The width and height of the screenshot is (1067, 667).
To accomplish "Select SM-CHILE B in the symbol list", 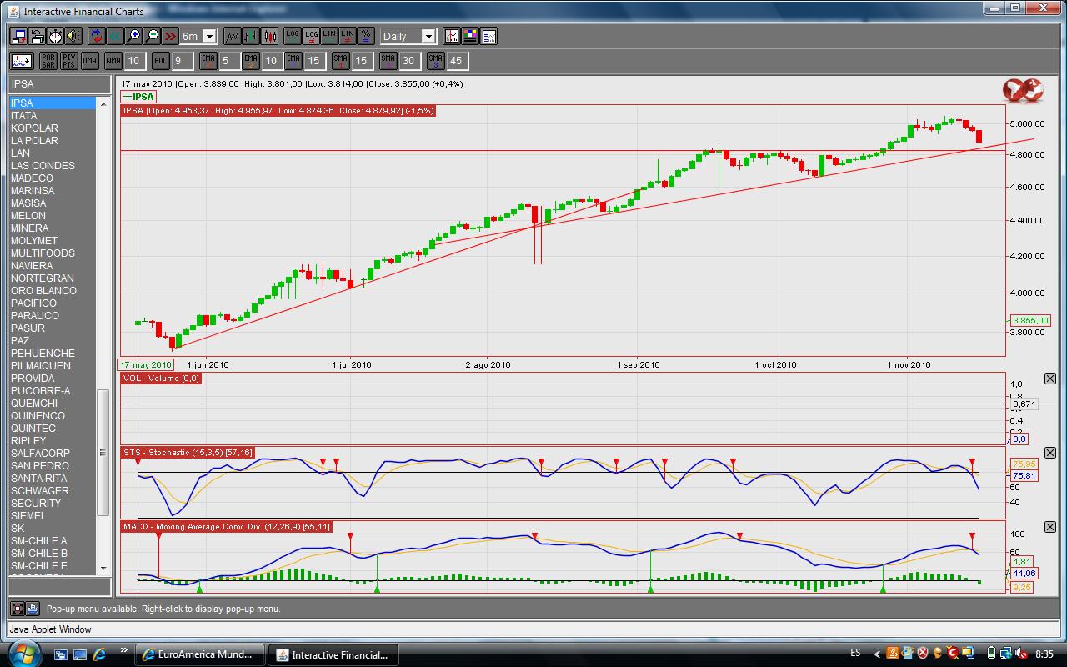I will tap(53, 554).
